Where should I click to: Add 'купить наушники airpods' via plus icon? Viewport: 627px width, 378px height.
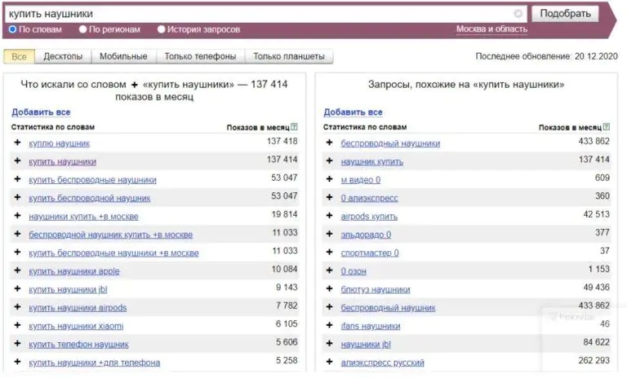[x=17, y=307]
